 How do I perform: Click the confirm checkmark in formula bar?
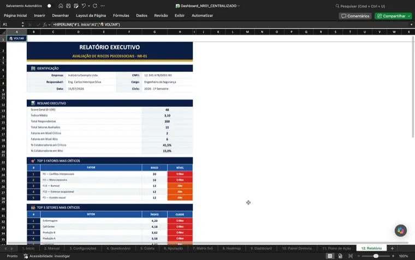[x=38, y=25]
